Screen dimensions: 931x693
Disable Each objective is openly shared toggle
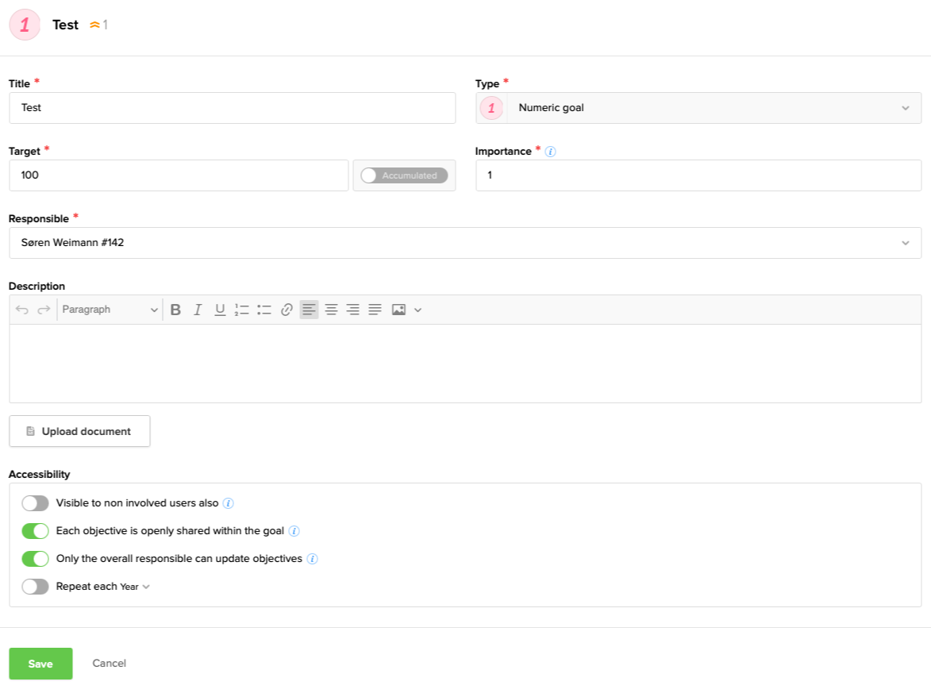point(35,530)
